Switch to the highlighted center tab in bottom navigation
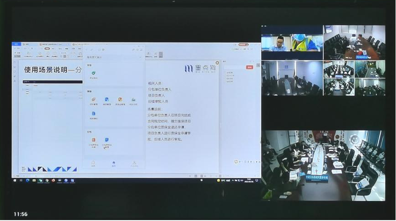 [114, 163]
